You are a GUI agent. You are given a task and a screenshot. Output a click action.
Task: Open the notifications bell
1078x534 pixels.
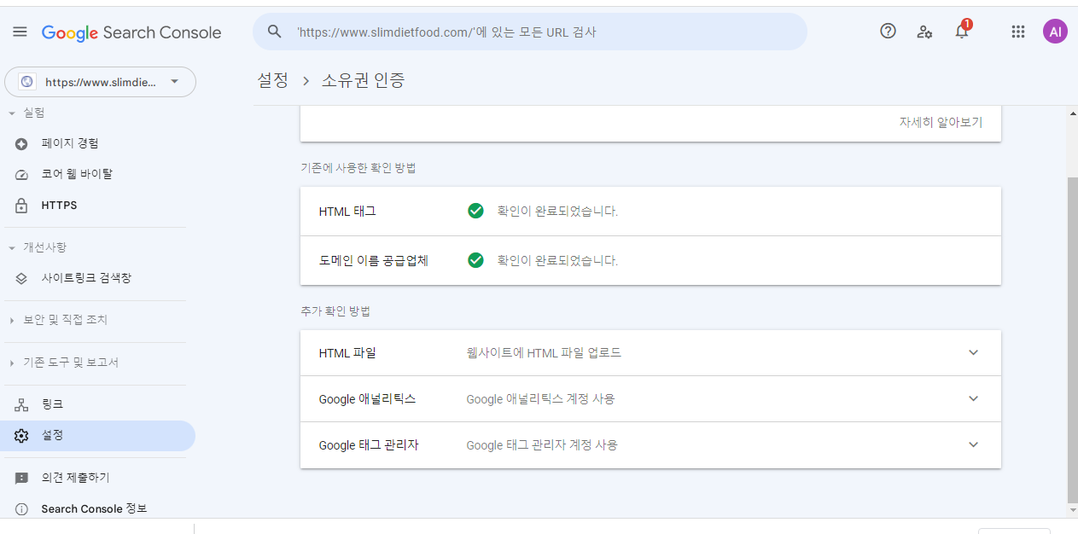point(962,31)
